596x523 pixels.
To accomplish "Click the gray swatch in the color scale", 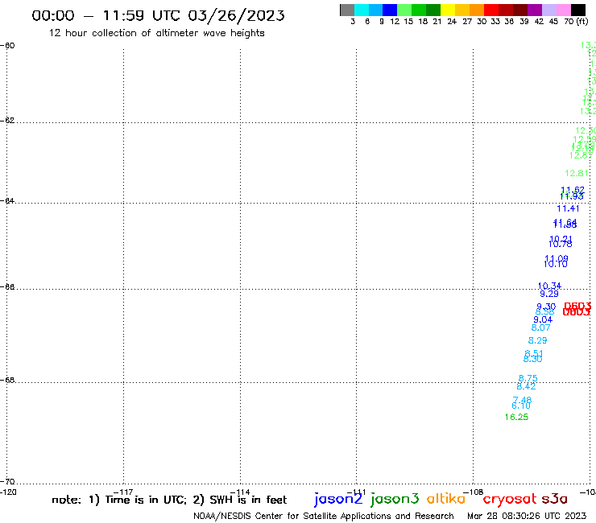I will click(x=347, y=10).
